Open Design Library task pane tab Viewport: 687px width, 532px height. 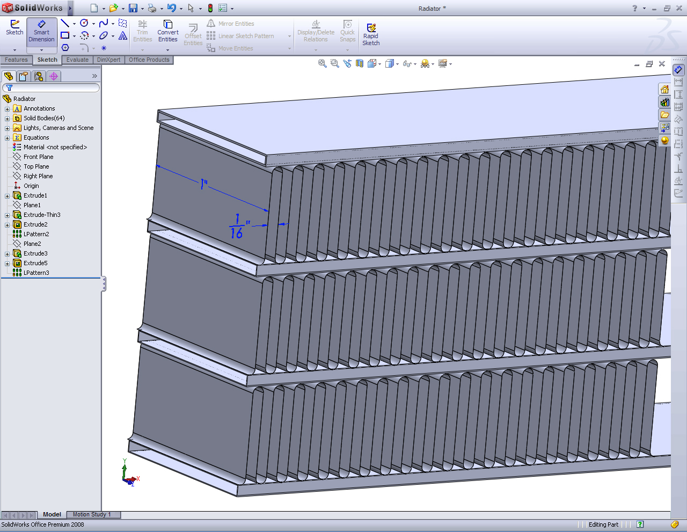click(x=664, y=102)
